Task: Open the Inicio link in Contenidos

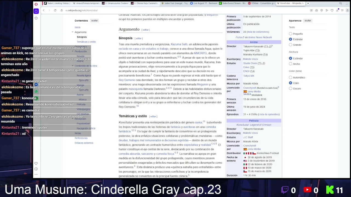Action: click(x=78, y=27)
